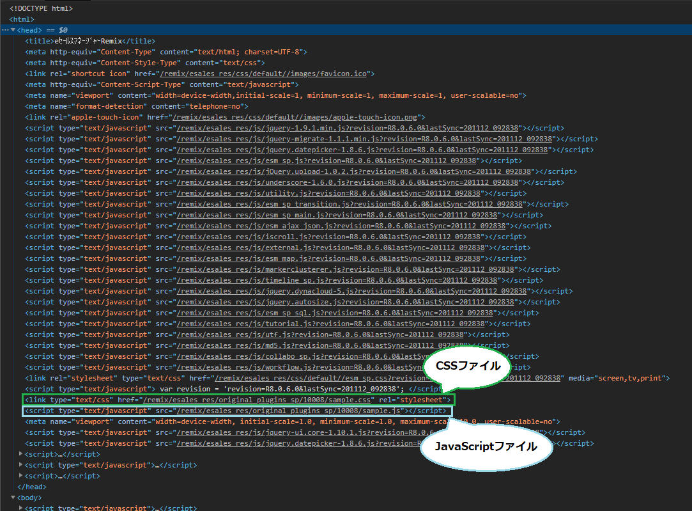
Task: Open the iscroll.js src link
Action: click(x=328, y=237)
